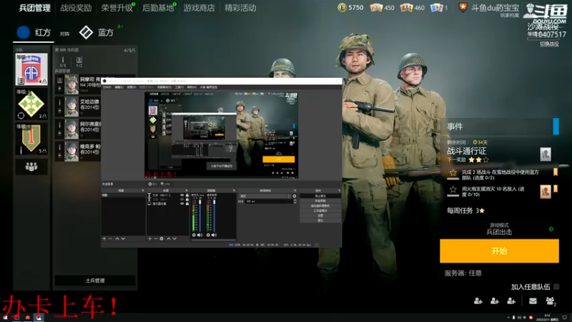Open the mail envelope icon in the game
572x322 pixels.
[533, 301]
